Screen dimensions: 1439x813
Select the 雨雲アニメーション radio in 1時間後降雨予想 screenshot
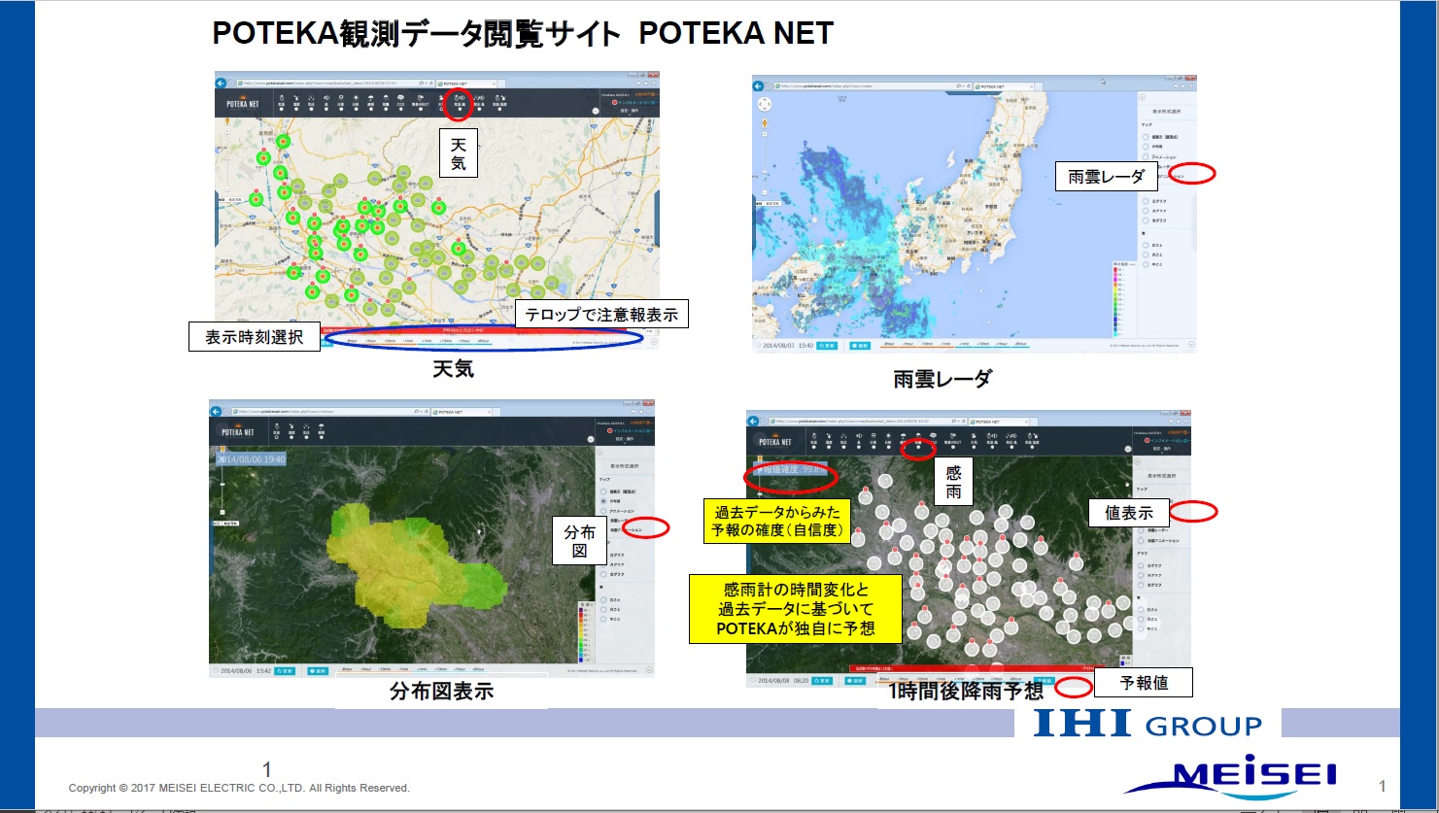[1141, 540]
